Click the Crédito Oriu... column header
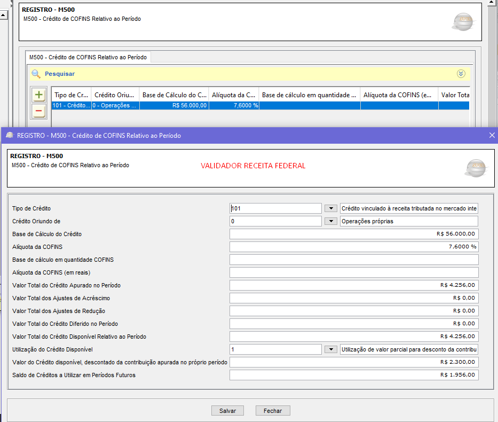Viewport: 498px width, 422px height. 115,95
